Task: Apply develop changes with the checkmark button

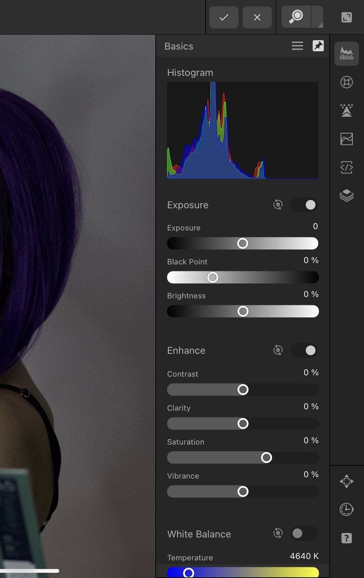Action: click(224, 17)
